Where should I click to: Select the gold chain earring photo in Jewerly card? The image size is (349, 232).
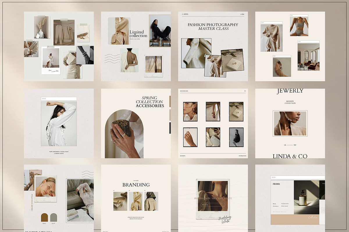click(x=290, y=123)
